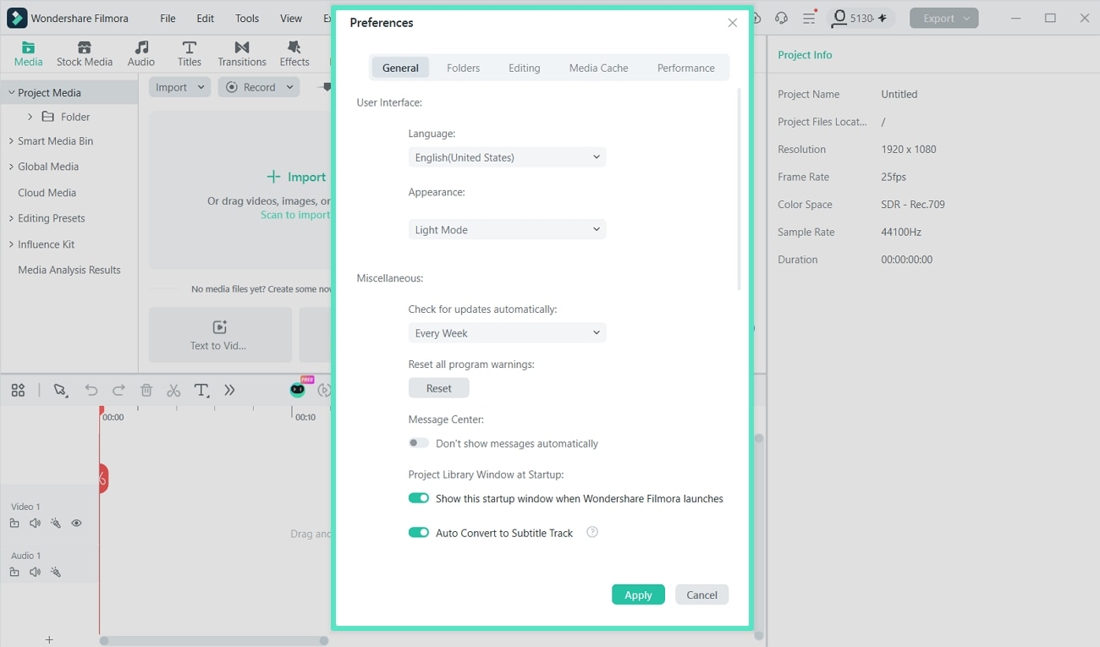Click the timeline layout grid icon
Screen dimensions: 1100x647
tap(18, 390)
